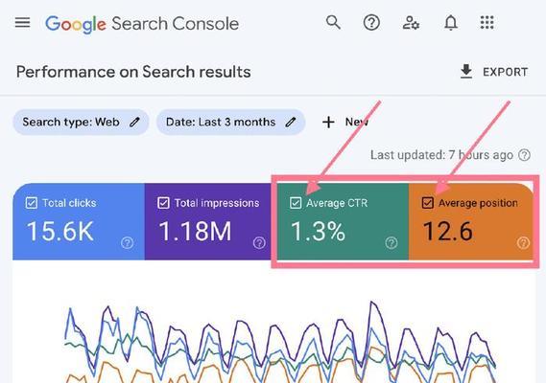546x383 pixels.
Task: Click the EXPORT button
Action: tap(494, 72)
